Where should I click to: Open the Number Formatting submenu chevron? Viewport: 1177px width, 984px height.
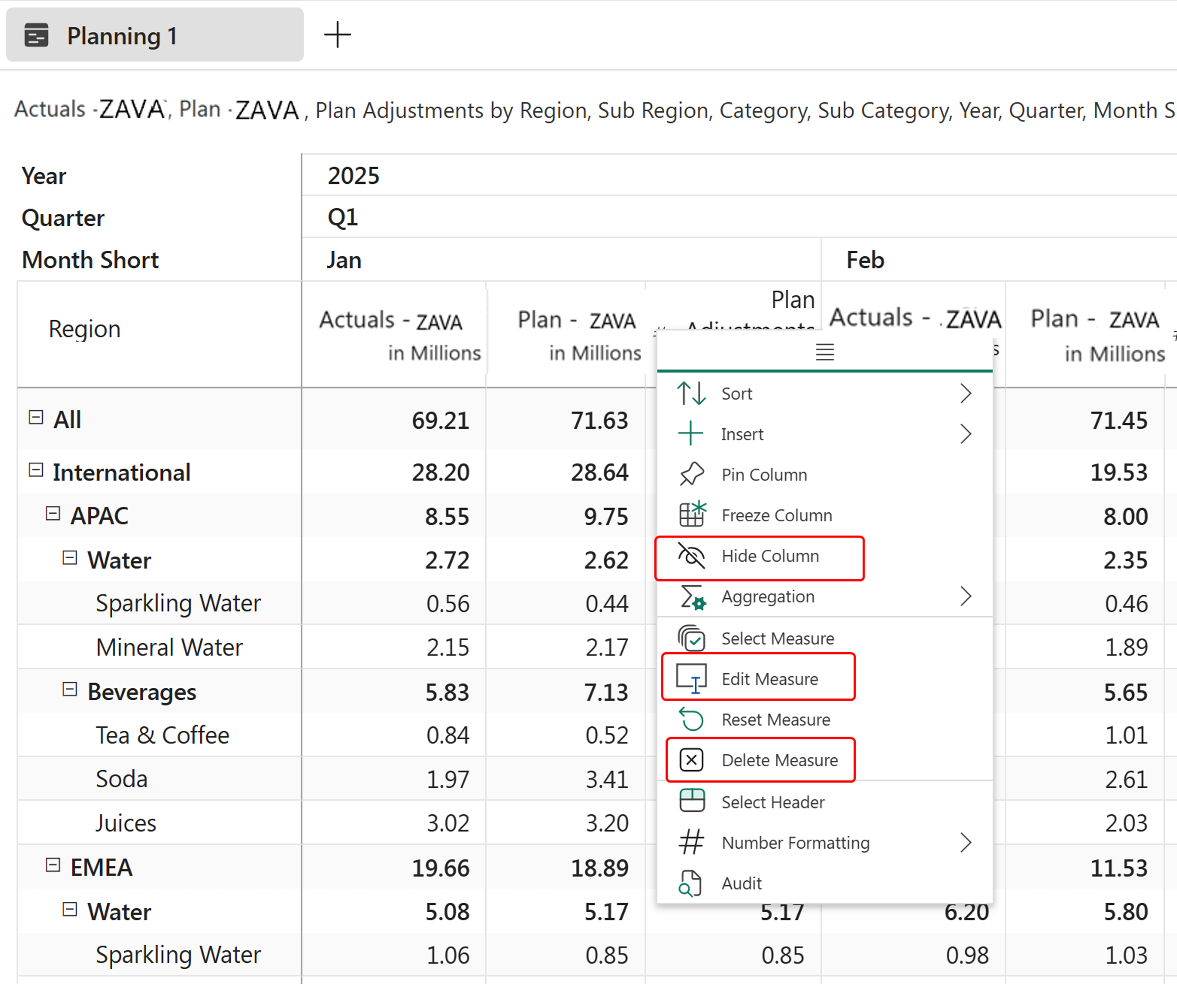point(965,842)
